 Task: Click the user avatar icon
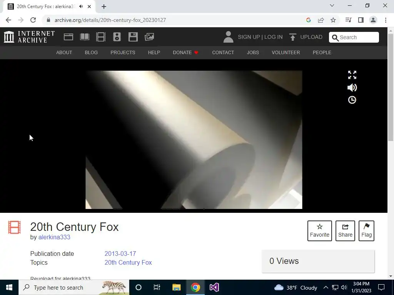tap(228, 37)
